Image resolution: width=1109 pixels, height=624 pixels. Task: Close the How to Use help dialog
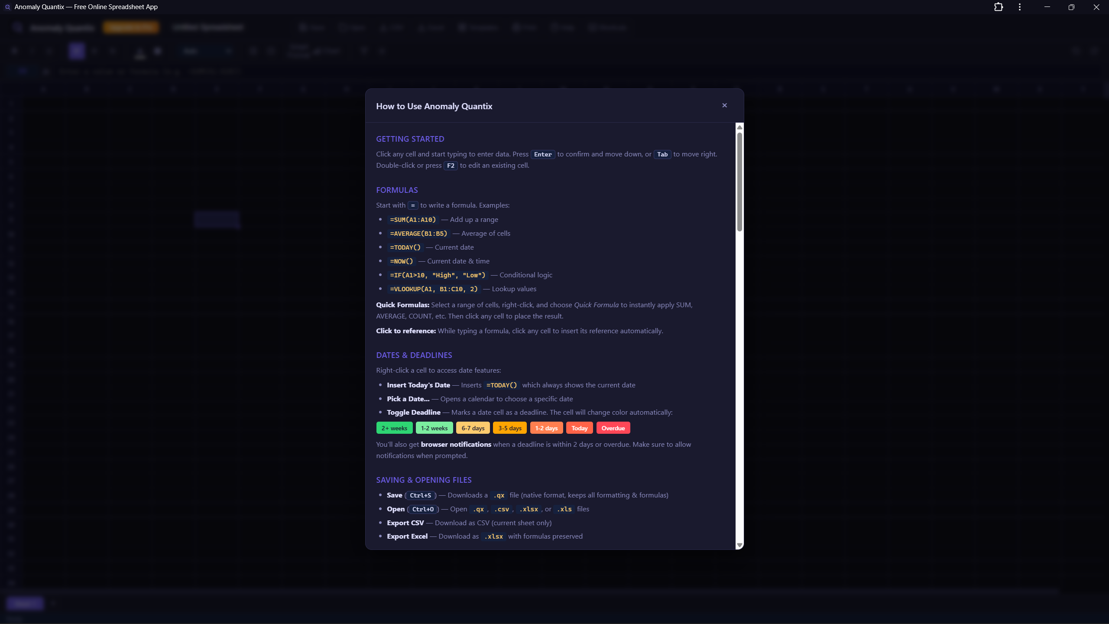[x=724, y=105]
